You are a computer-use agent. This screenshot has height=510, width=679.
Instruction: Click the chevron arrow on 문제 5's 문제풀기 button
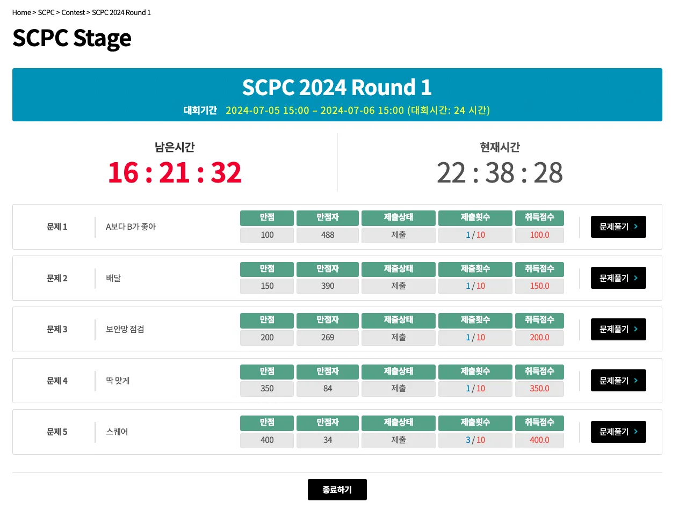(x=636, y=432)
